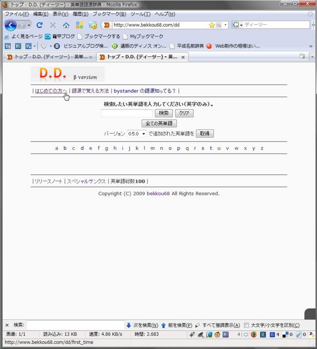This screenshot has height=349, width=317.
Task: Reload the current page
Action: click(x=40, y=25)
